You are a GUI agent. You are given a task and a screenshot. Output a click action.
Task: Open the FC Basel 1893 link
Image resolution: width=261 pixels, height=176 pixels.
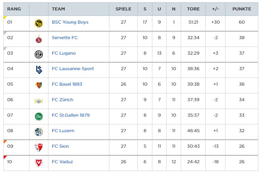(x=67, y=84)
